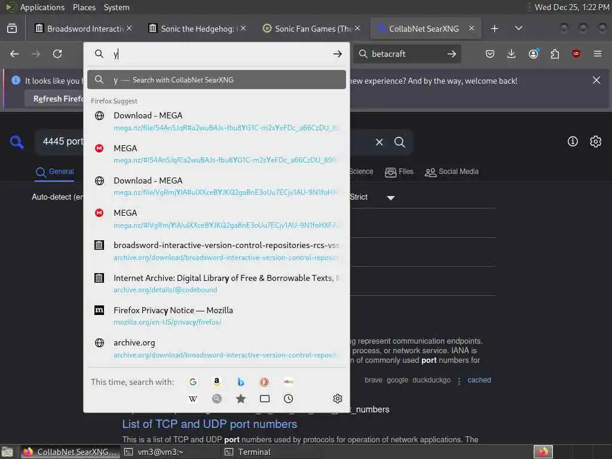Open the SearXNG info icon
The width and height of the screenshot is (612, 459).
(573, 141)
